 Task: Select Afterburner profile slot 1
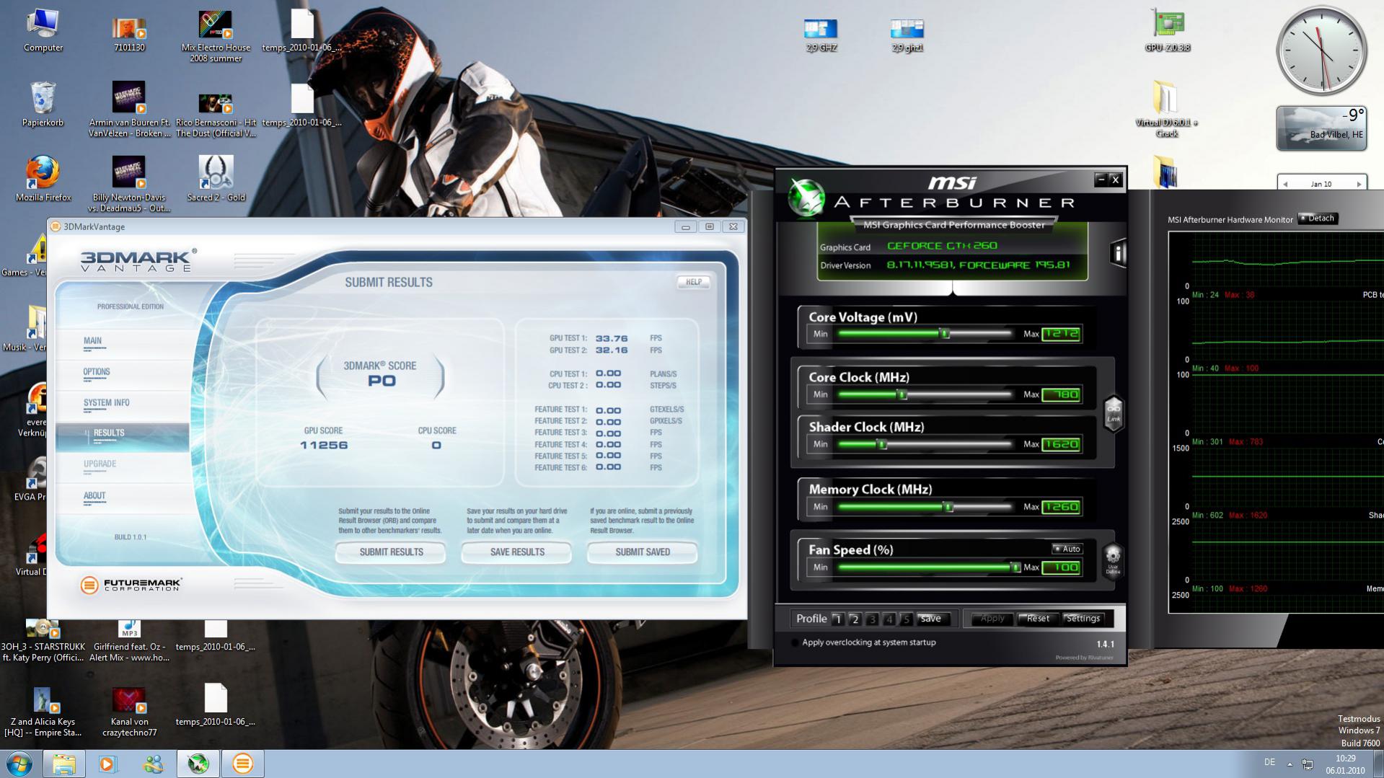[x=837, y=619]
